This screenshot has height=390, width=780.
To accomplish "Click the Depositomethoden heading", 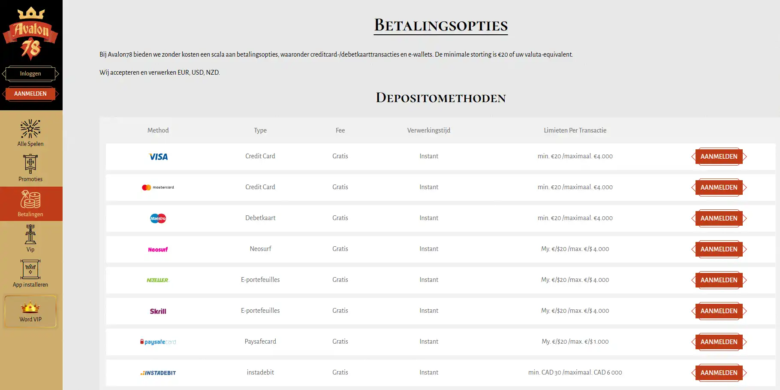I will tap(441, 98).
